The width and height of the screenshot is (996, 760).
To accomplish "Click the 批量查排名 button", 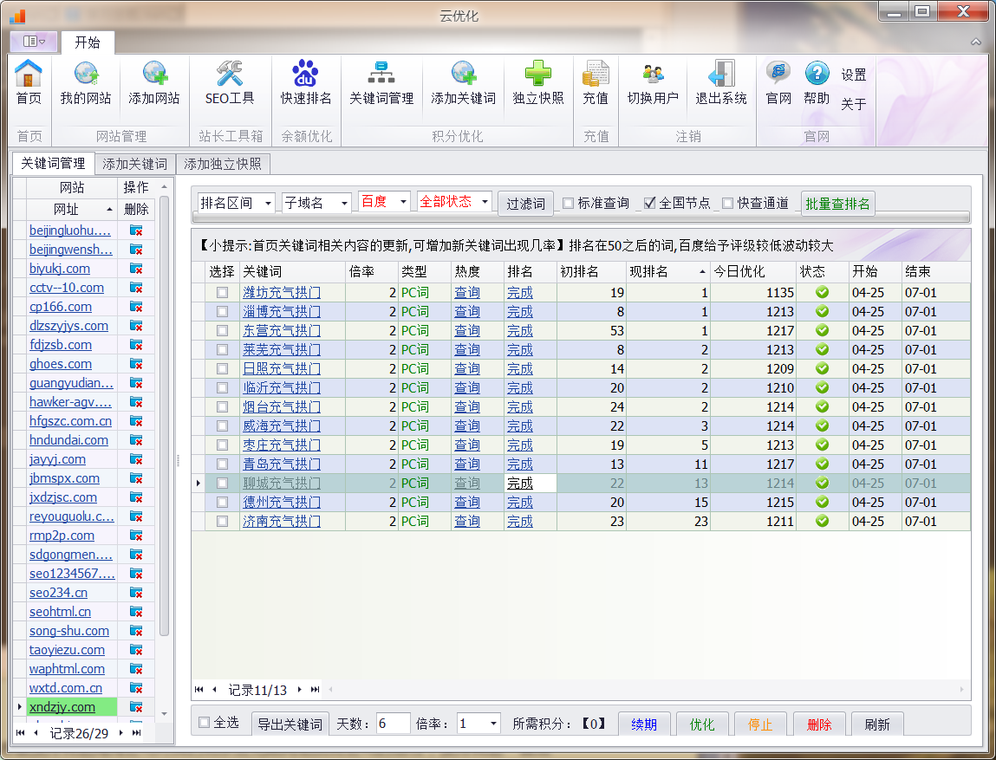I will pyautogui.click(x=837, y=204).
